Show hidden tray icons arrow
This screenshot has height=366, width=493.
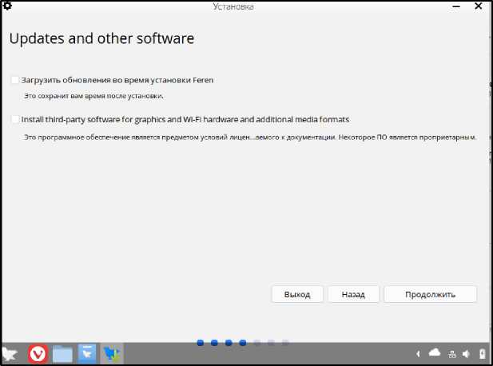[418, 354]
